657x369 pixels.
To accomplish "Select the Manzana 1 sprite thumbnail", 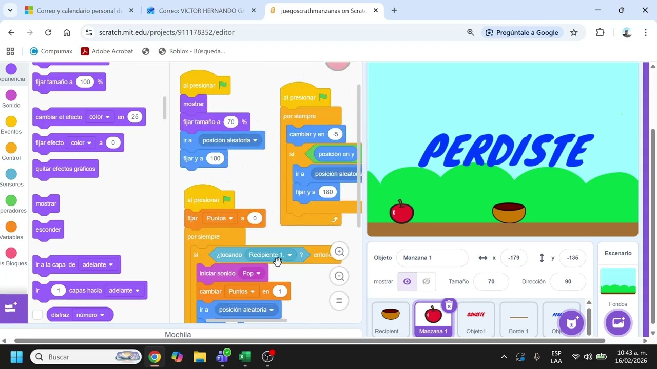I will (433, 319).
